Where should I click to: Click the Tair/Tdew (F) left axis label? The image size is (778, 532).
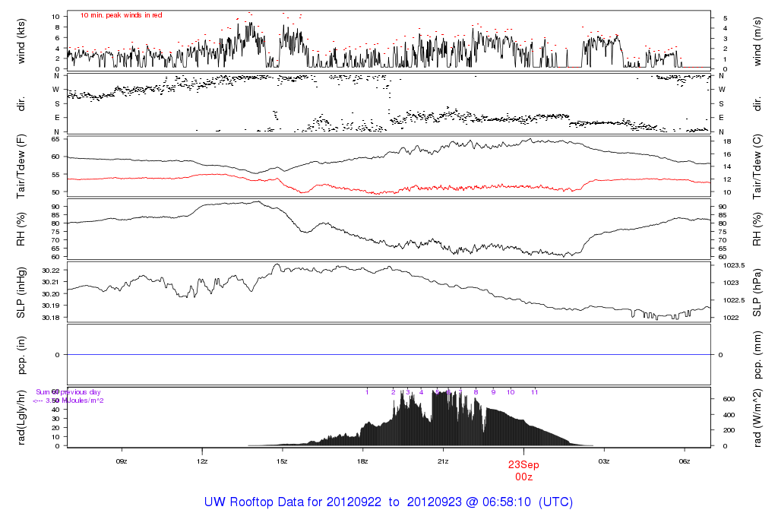[x=21, y=166]
